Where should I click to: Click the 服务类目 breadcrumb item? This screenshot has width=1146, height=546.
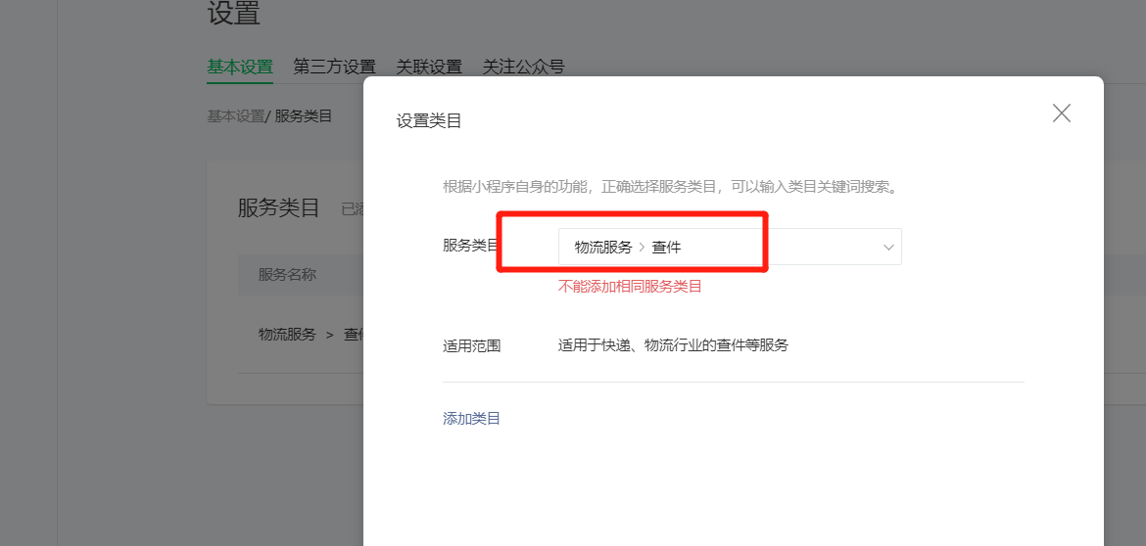pyautogui.click(x=304, y=115)
